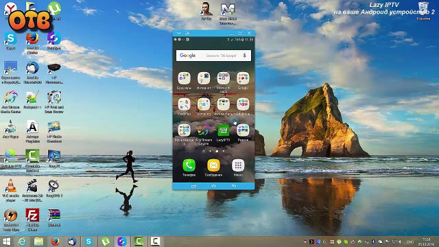Click the ENG language indicator in tray
Viewport: 439px width, 247px height.
[x=410, y=242]
